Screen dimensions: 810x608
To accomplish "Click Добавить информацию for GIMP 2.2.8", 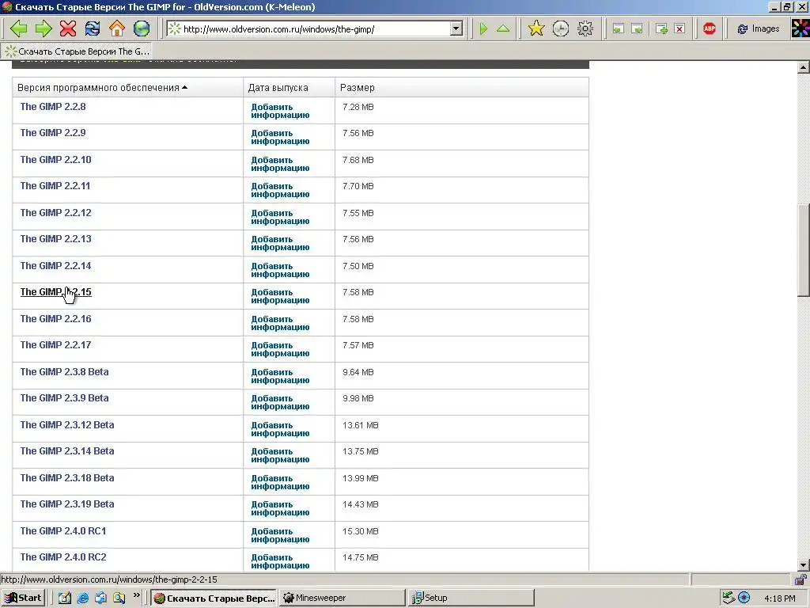I will 280,111.
